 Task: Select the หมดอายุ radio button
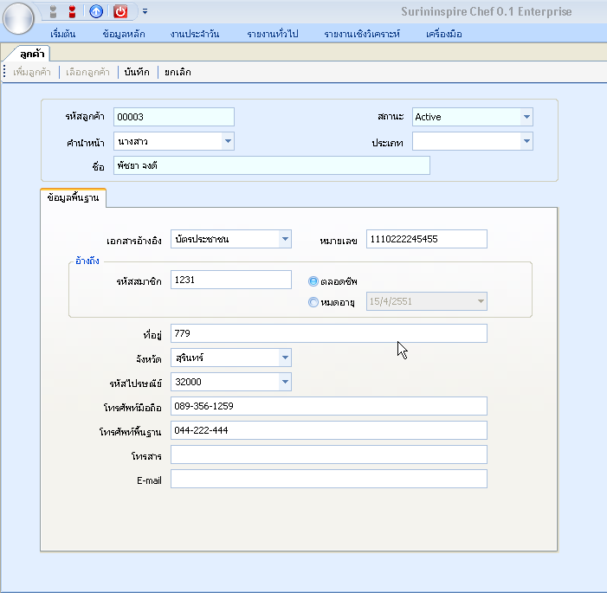click(313, 302)
